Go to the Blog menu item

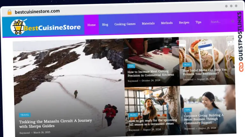[x=105, y=24]
